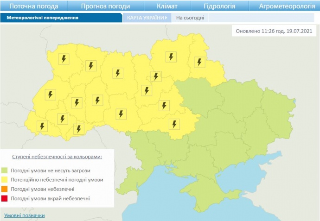The width and height of the screenshot is (320, 221).
Task: Click the lightning icon on Rivne region
Action: (91, 65)
